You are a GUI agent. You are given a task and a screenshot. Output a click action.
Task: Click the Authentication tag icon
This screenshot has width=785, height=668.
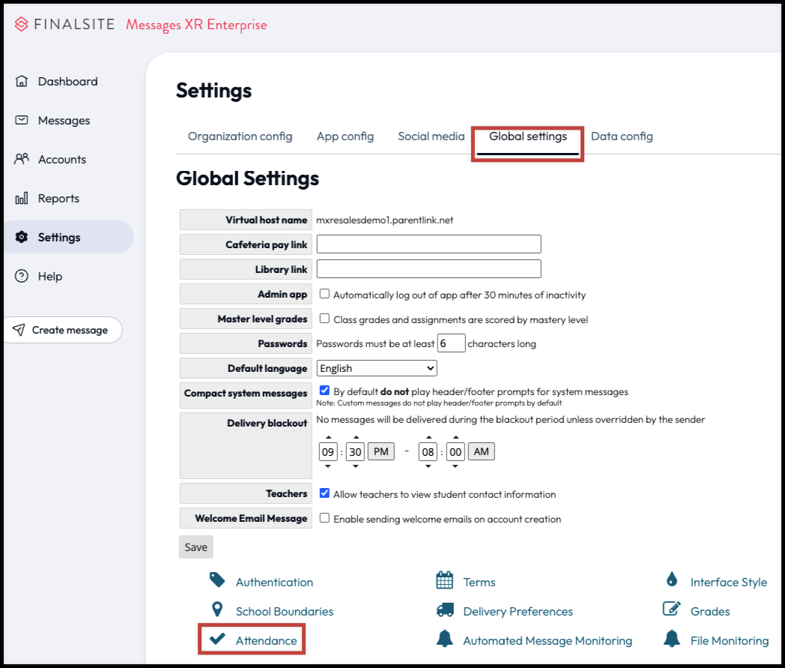217,580
